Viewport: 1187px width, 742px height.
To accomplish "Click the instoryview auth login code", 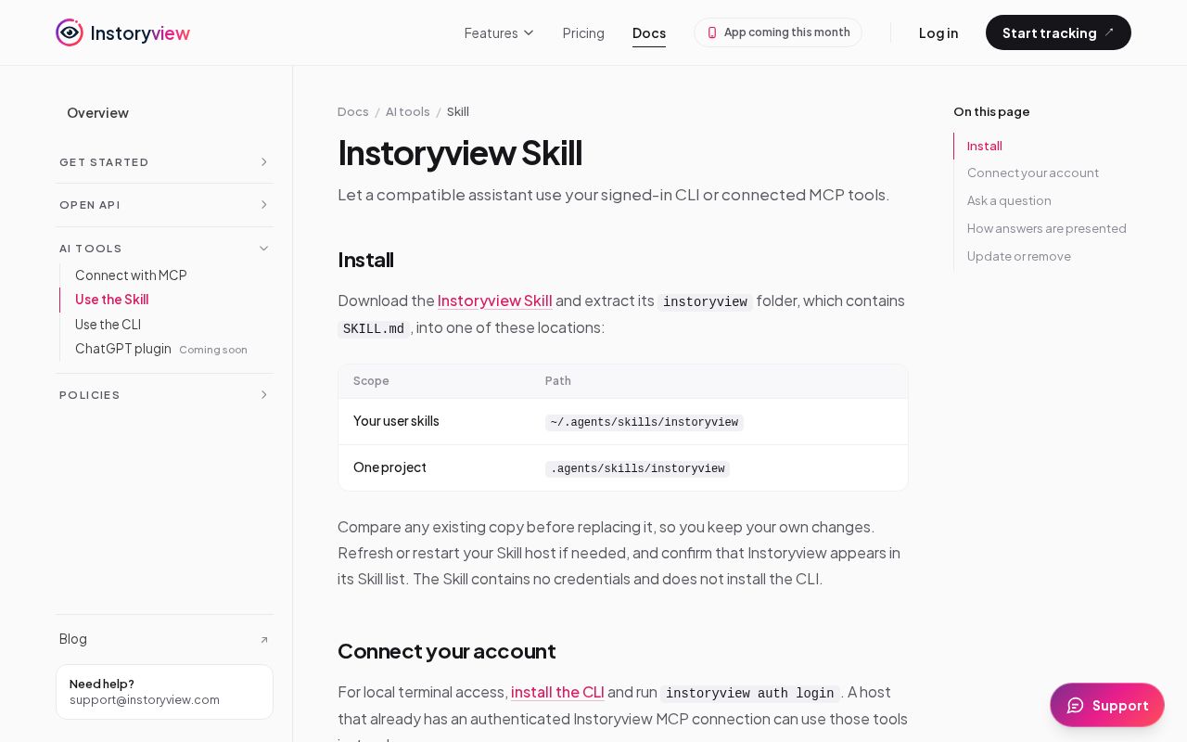I will point(750,694).
